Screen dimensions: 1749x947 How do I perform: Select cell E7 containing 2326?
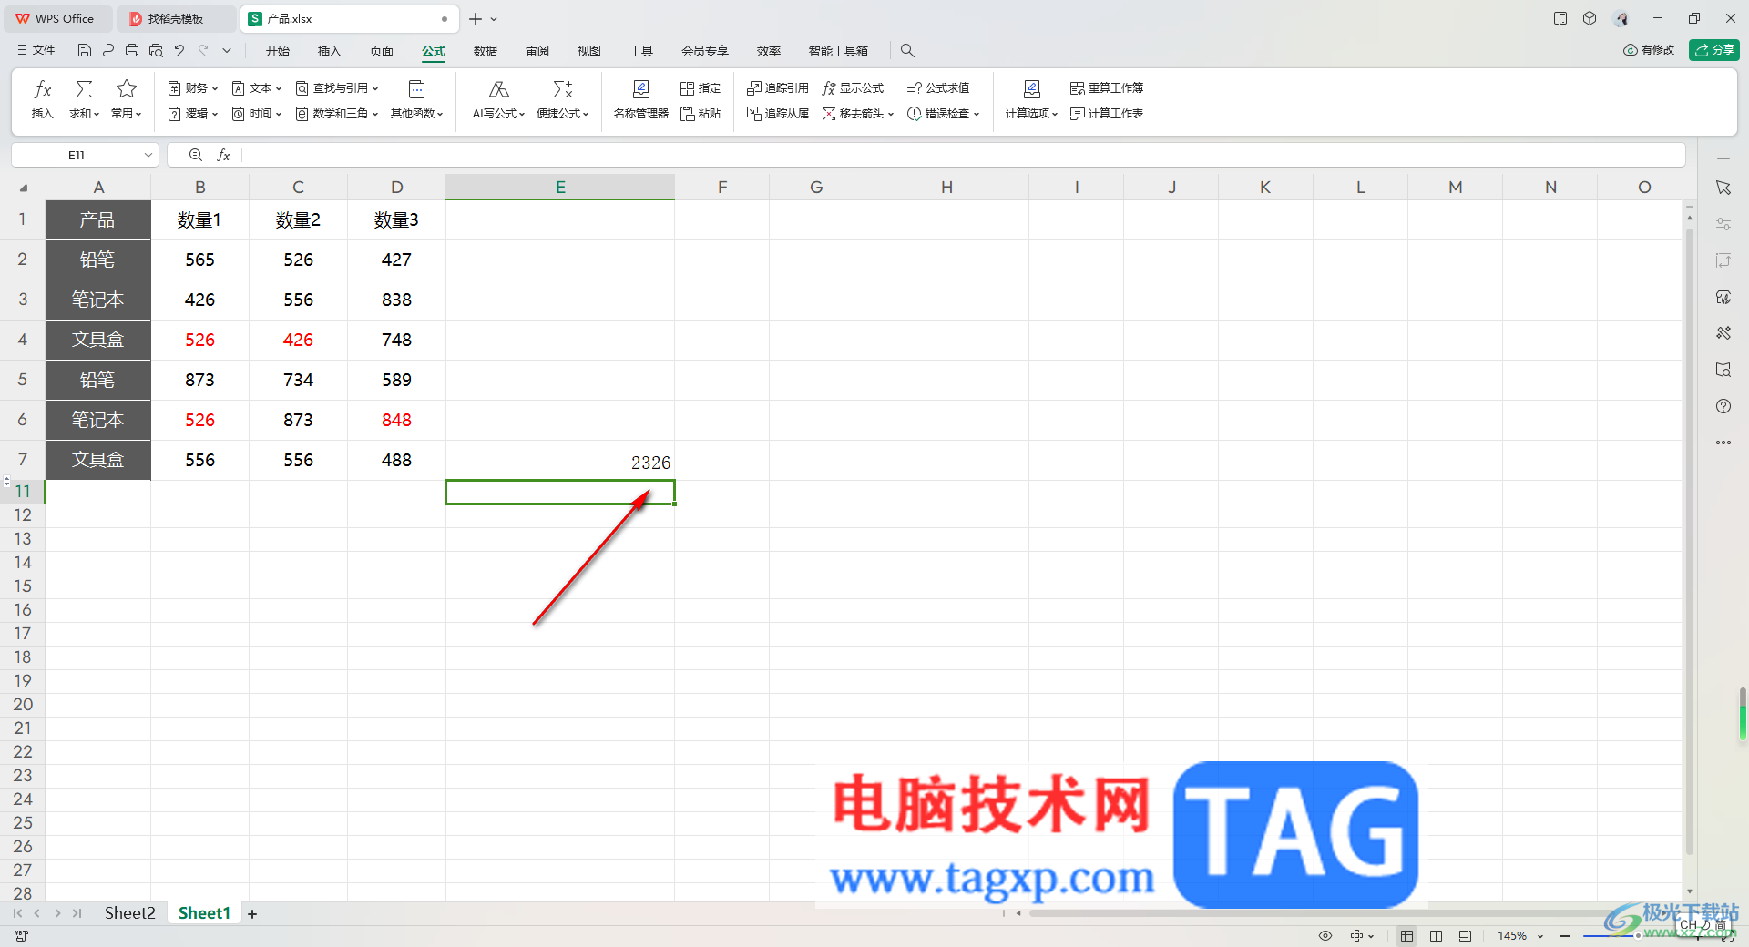click(x=560, y=460)
